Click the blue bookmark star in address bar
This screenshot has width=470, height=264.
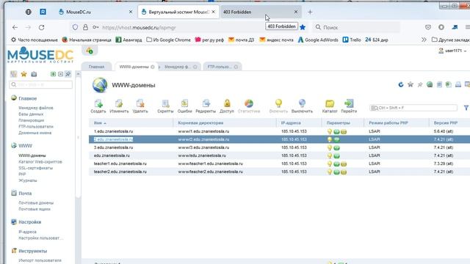click(303, 27)
